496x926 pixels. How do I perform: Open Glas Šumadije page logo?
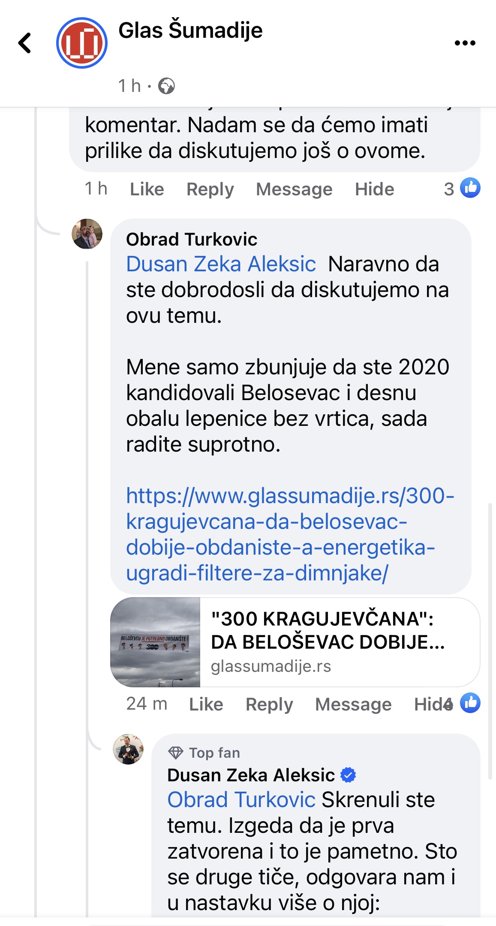pos(81,43)
